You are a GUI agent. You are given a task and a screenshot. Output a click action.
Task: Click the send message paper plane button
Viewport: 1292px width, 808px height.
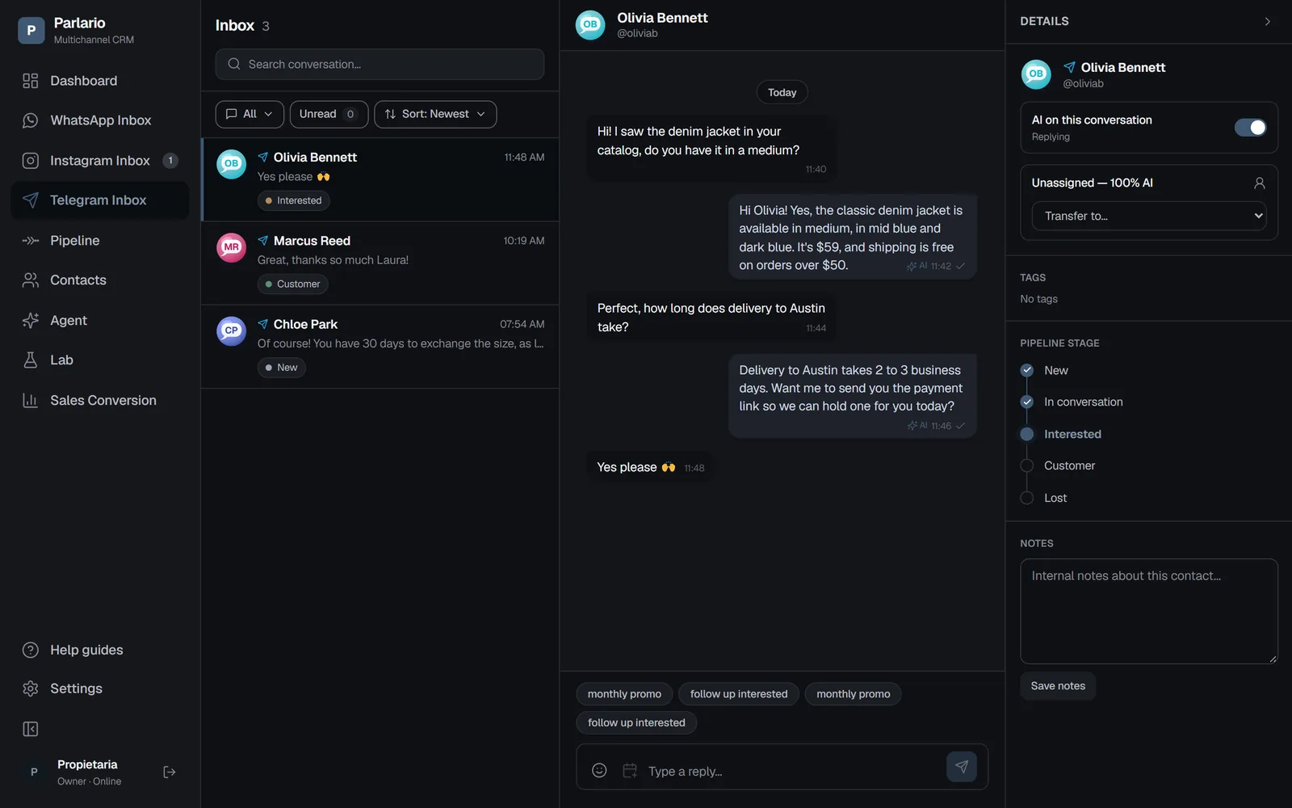click(x=962, y=767)
